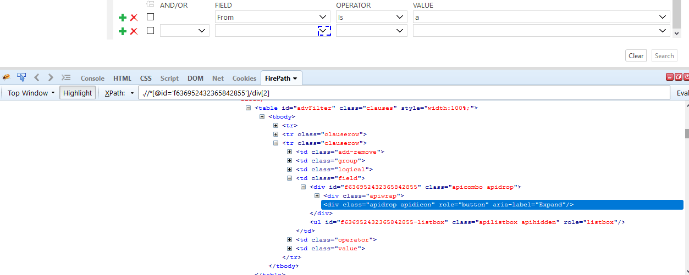Toggle the Highlight button in FirePath
This screenshot has width=689, height=275.
[78, 93]
